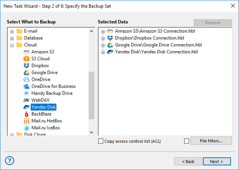
Task: Click the < Back button
Action: click(x=188, y=161)
